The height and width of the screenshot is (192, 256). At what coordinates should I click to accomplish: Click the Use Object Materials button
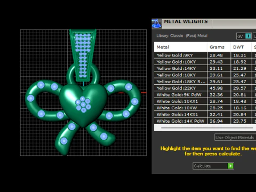235,138
